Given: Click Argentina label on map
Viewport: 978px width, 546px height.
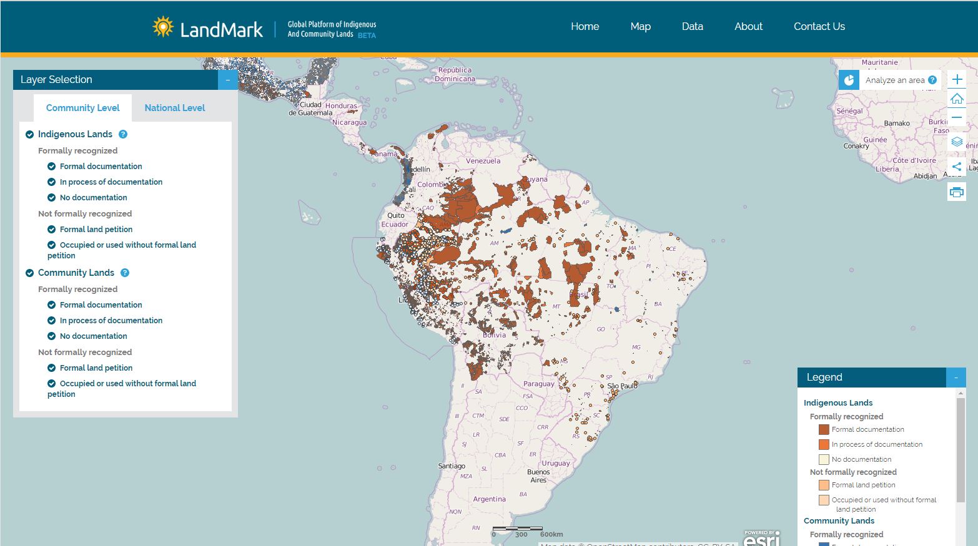Looking at the screenshot, I should [x=490, y=499].
